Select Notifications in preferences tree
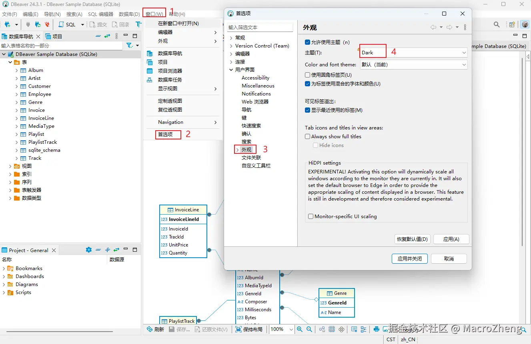This screenshot has height=344, width=531. coord(256,93)
